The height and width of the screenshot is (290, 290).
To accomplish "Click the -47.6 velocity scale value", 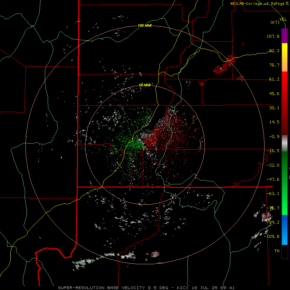I will [273, 179].
